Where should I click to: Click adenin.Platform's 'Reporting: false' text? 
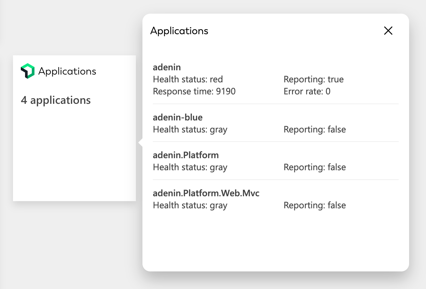pos(314,167)
